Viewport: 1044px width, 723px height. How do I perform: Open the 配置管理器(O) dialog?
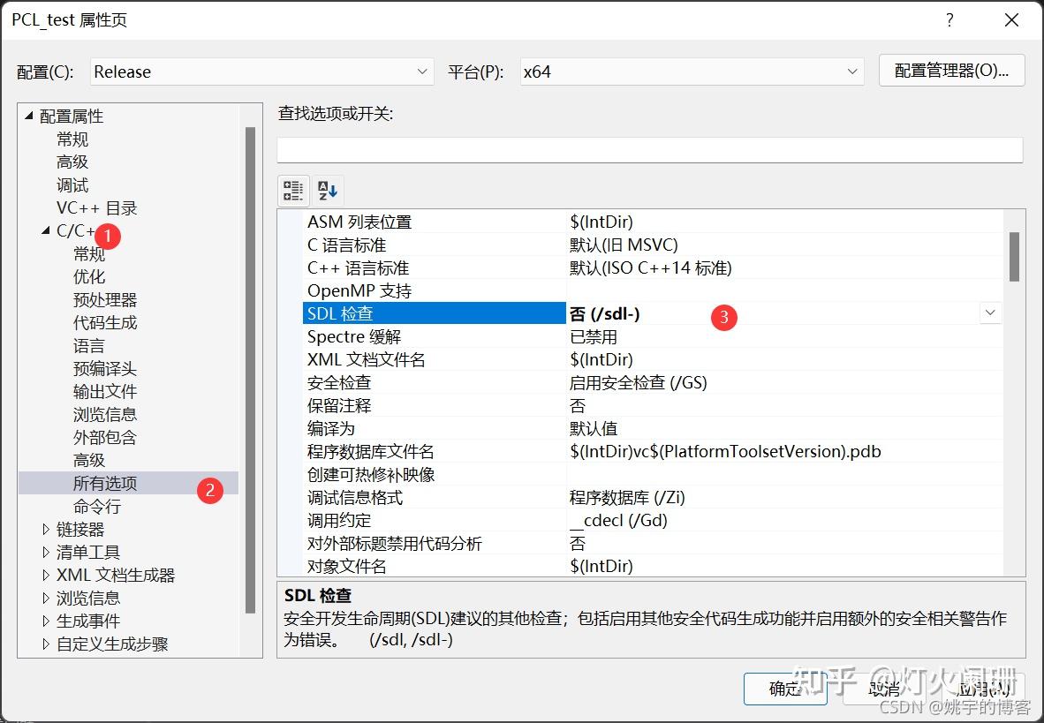951,72
